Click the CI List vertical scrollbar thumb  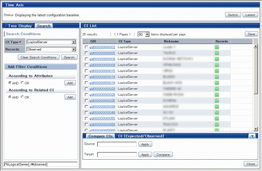tap(255, 71)
